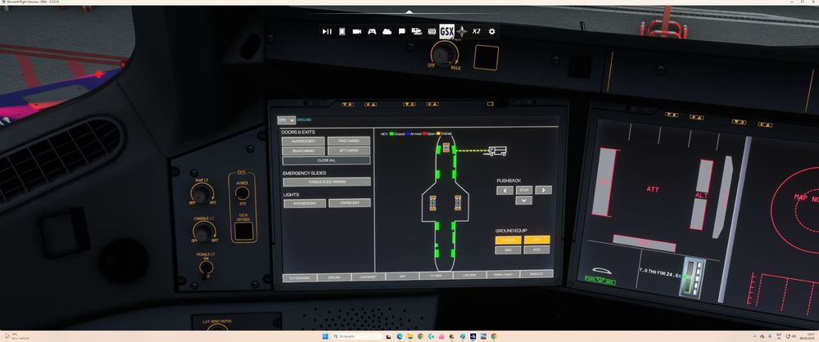
Task: Open the Navigation compass star toolbar icon
Action: [x=462, y=31]
